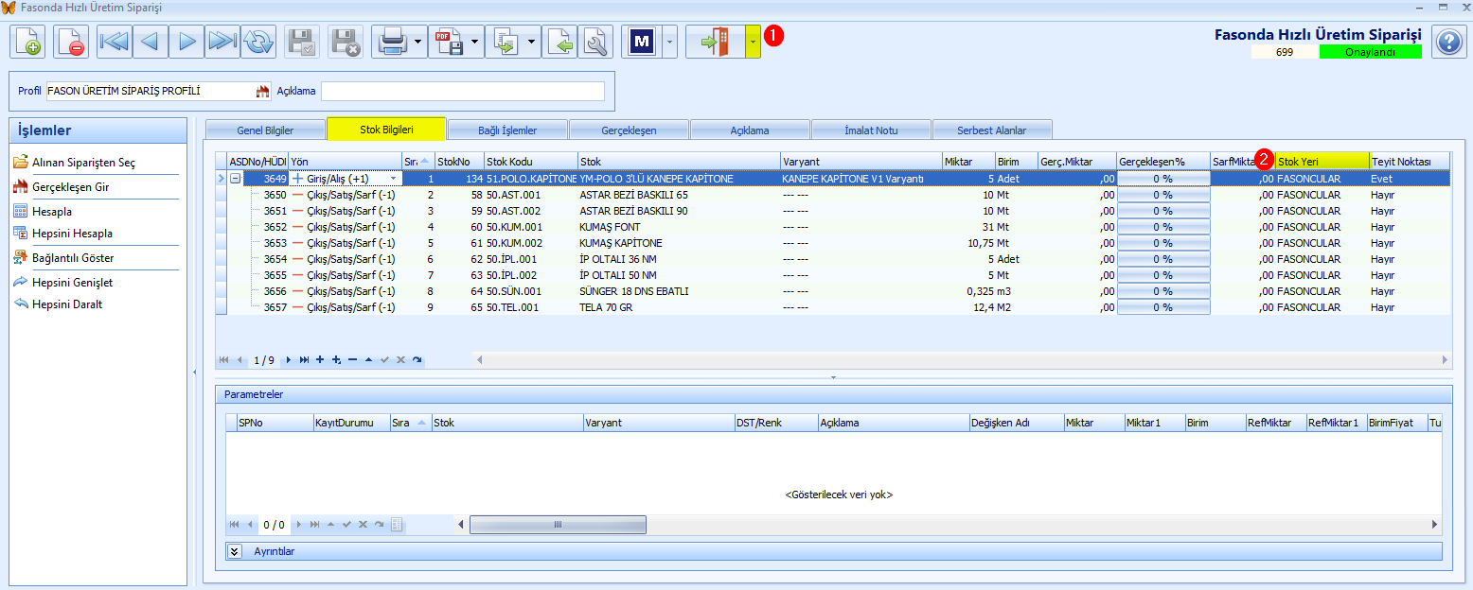Click the stock code 50.KUM.002 cell
The width and height of the screenshot is (1473, 590).
530,243
